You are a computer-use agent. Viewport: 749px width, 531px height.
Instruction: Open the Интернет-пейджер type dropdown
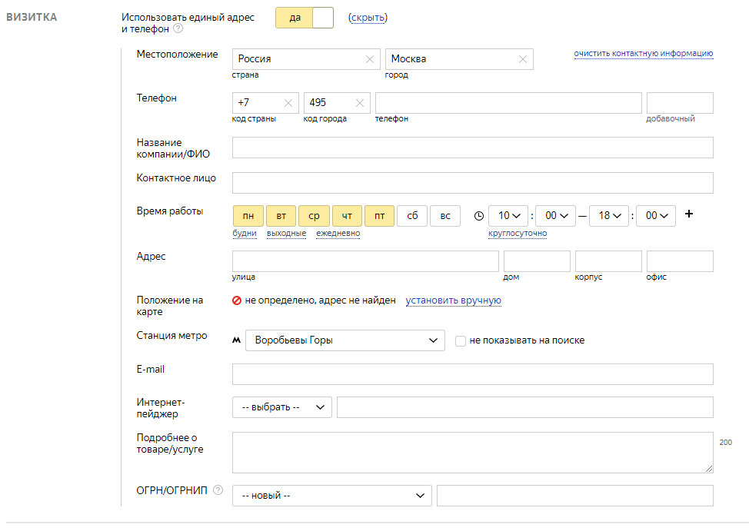point(281,407)
